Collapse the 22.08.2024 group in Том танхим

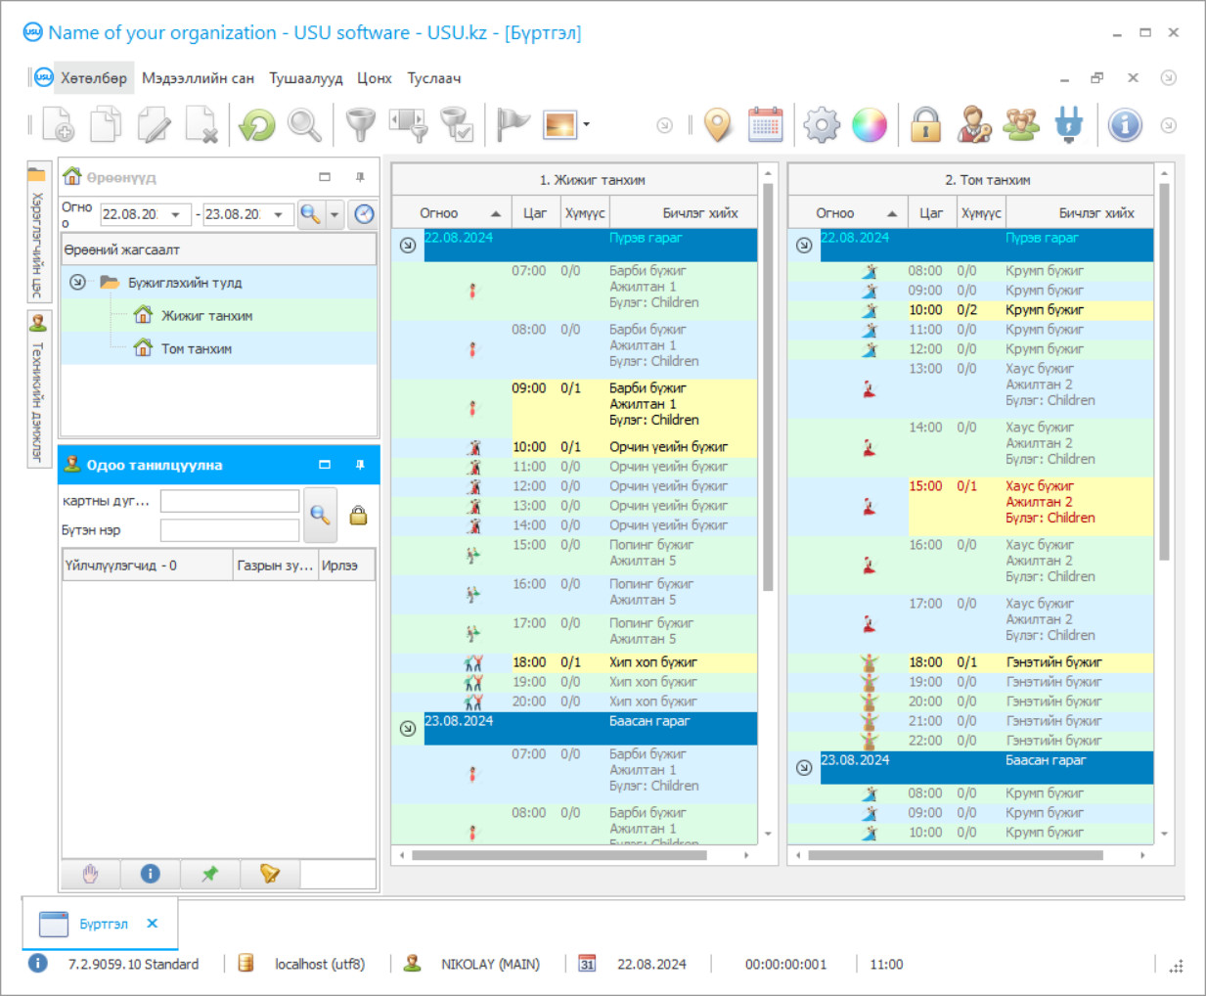pos(804,245)
